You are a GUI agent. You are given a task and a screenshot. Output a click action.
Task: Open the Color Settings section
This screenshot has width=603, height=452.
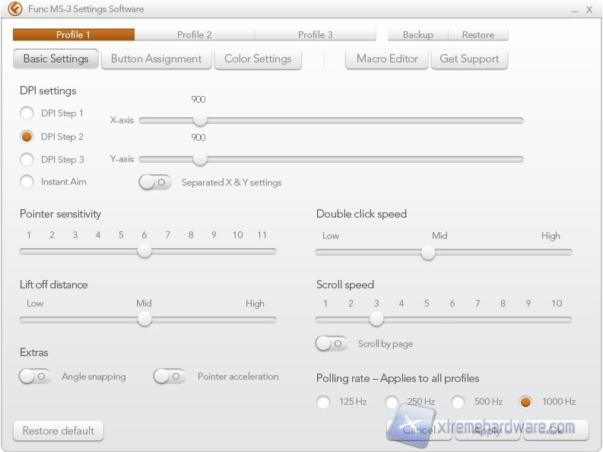coord(258,59)
